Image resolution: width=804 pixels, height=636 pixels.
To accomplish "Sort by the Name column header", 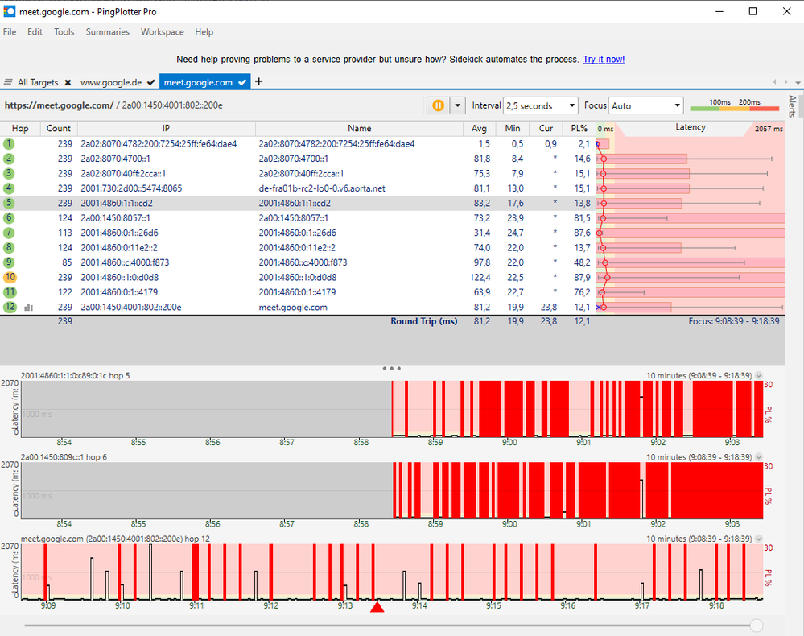I will [360, 128].
